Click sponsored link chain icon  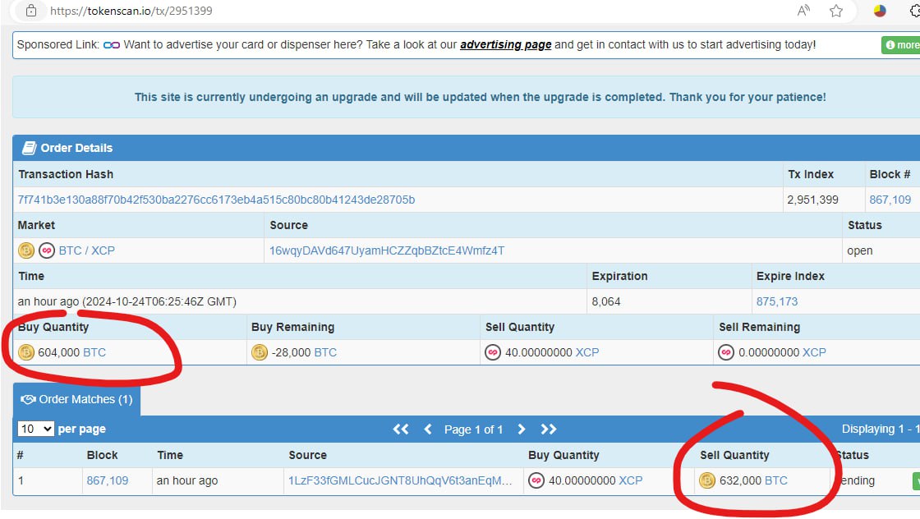pos(112,45)
